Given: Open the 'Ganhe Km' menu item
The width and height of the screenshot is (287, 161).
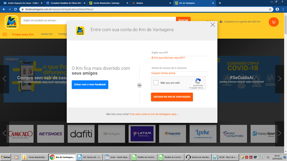Looking at the screenshot, I should [47, 34].
